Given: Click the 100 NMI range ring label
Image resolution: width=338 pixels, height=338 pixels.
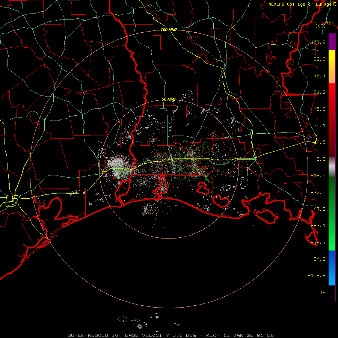Looking at the screenshot, I should [169, 30].
